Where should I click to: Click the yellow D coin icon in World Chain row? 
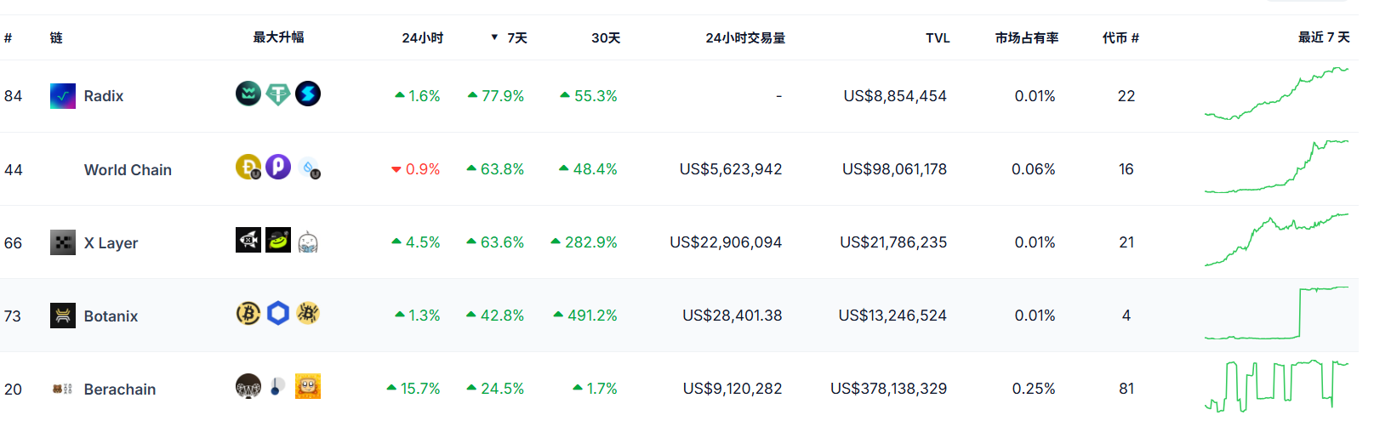point(248,167)
